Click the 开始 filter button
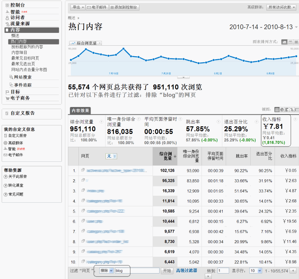Screen dimensions: 299x279 (x=167, y=271)
